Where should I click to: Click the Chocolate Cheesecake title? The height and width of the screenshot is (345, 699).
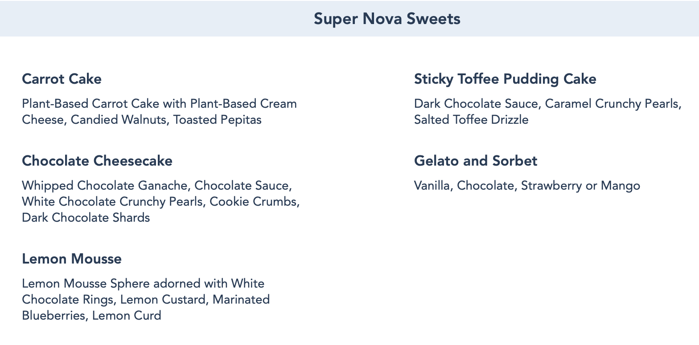tap(97, 161)
